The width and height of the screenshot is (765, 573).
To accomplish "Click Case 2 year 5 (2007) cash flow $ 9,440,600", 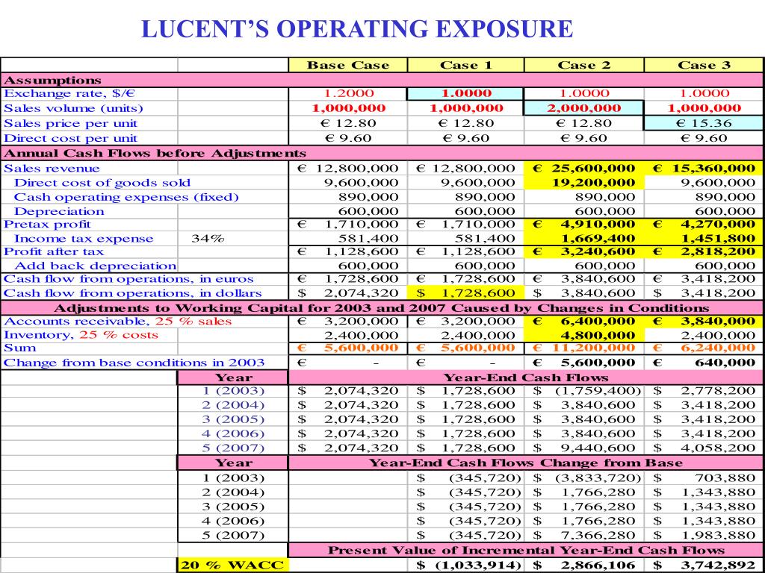I will click(x=584, y=448).
